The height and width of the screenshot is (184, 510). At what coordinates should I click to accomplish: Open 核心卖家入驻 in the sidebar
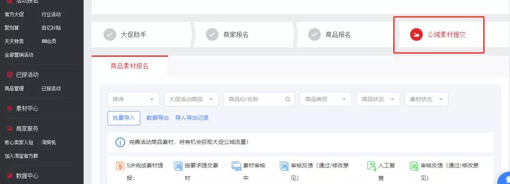point(19,143)
